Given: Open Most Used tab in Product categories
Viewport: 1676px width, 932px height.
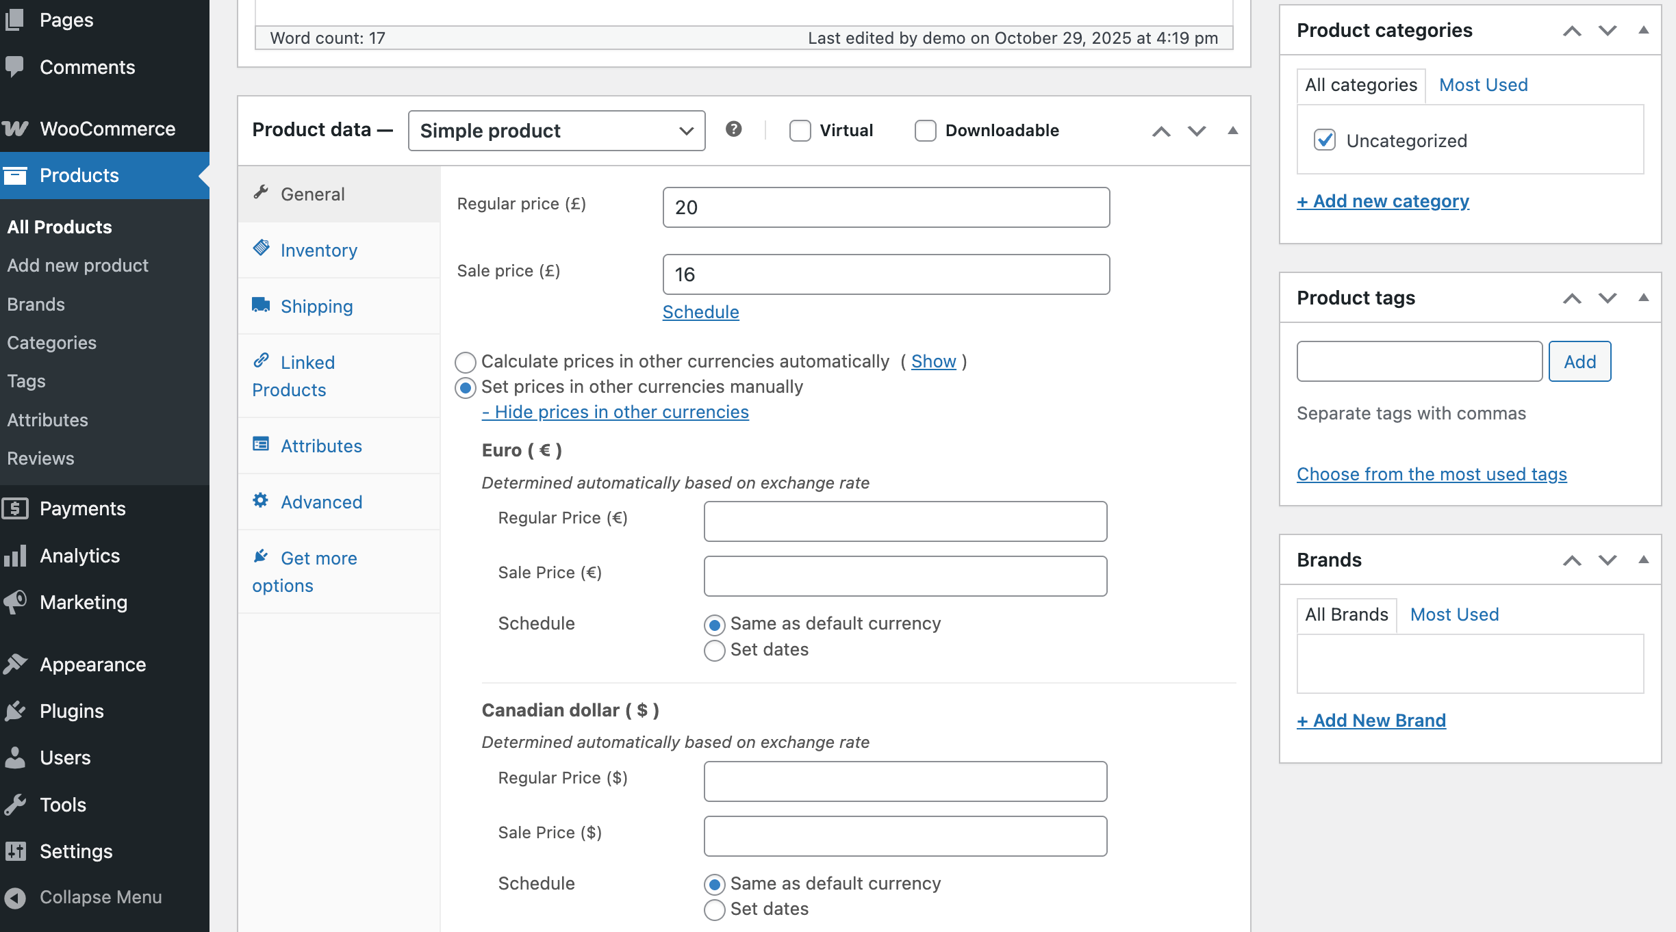Looking at the screenshot, I should [x=1483, y=85].
